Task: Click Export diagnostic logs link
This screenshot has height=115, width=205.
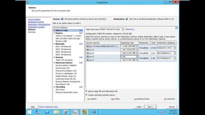Action: click(x=49, y=107)
